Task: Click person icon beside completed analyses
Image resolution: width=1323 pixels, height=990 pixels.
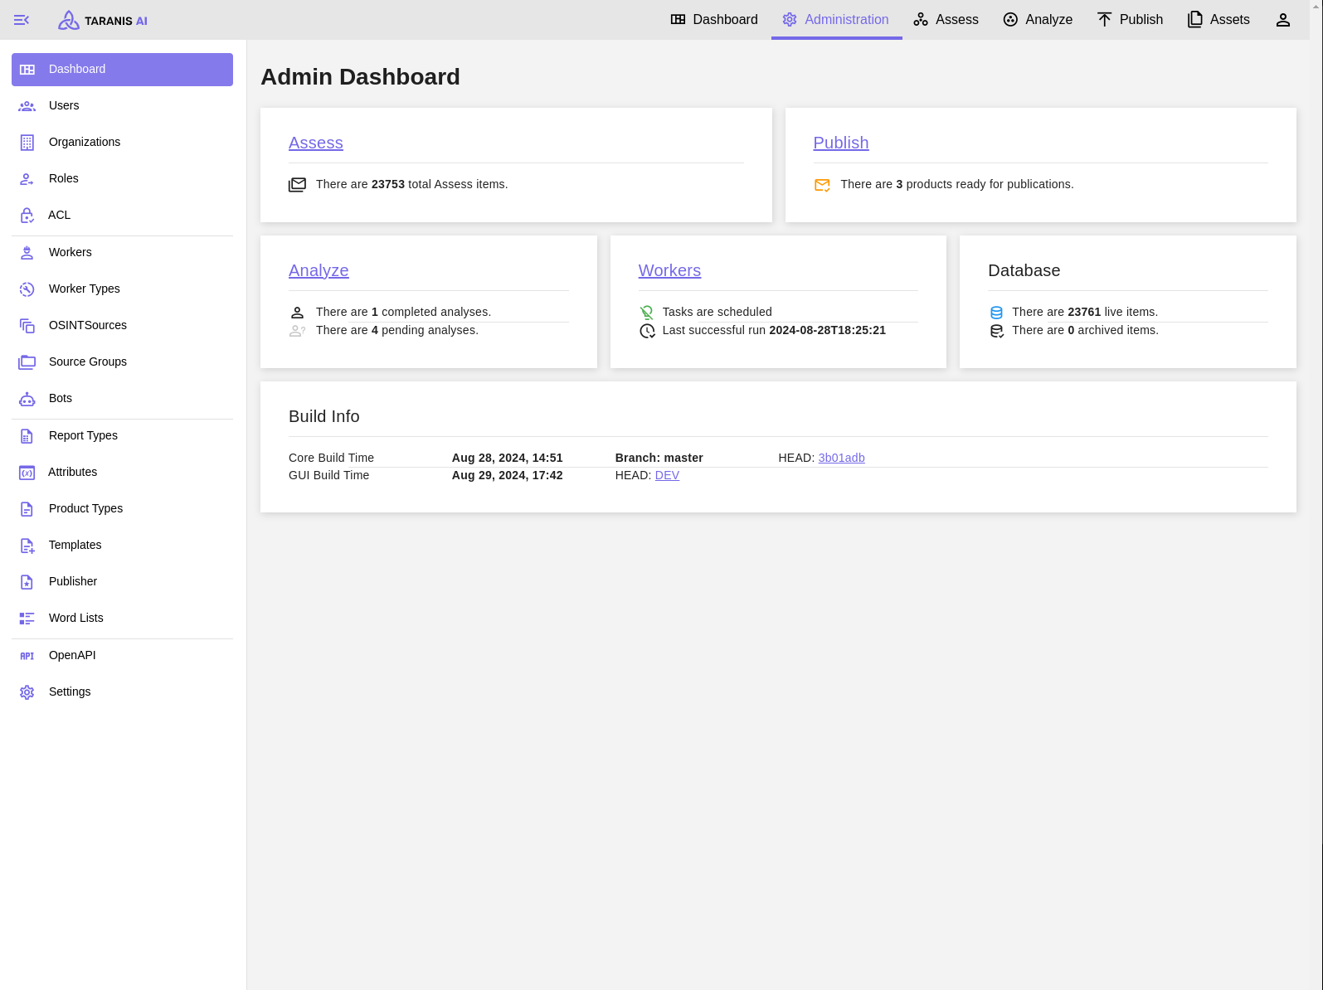Action: pos(297,313)
